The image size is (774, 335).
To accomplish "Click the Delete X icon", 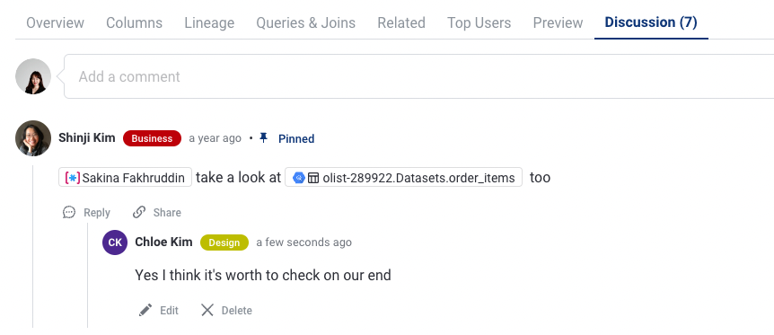I will coord(207,310).
